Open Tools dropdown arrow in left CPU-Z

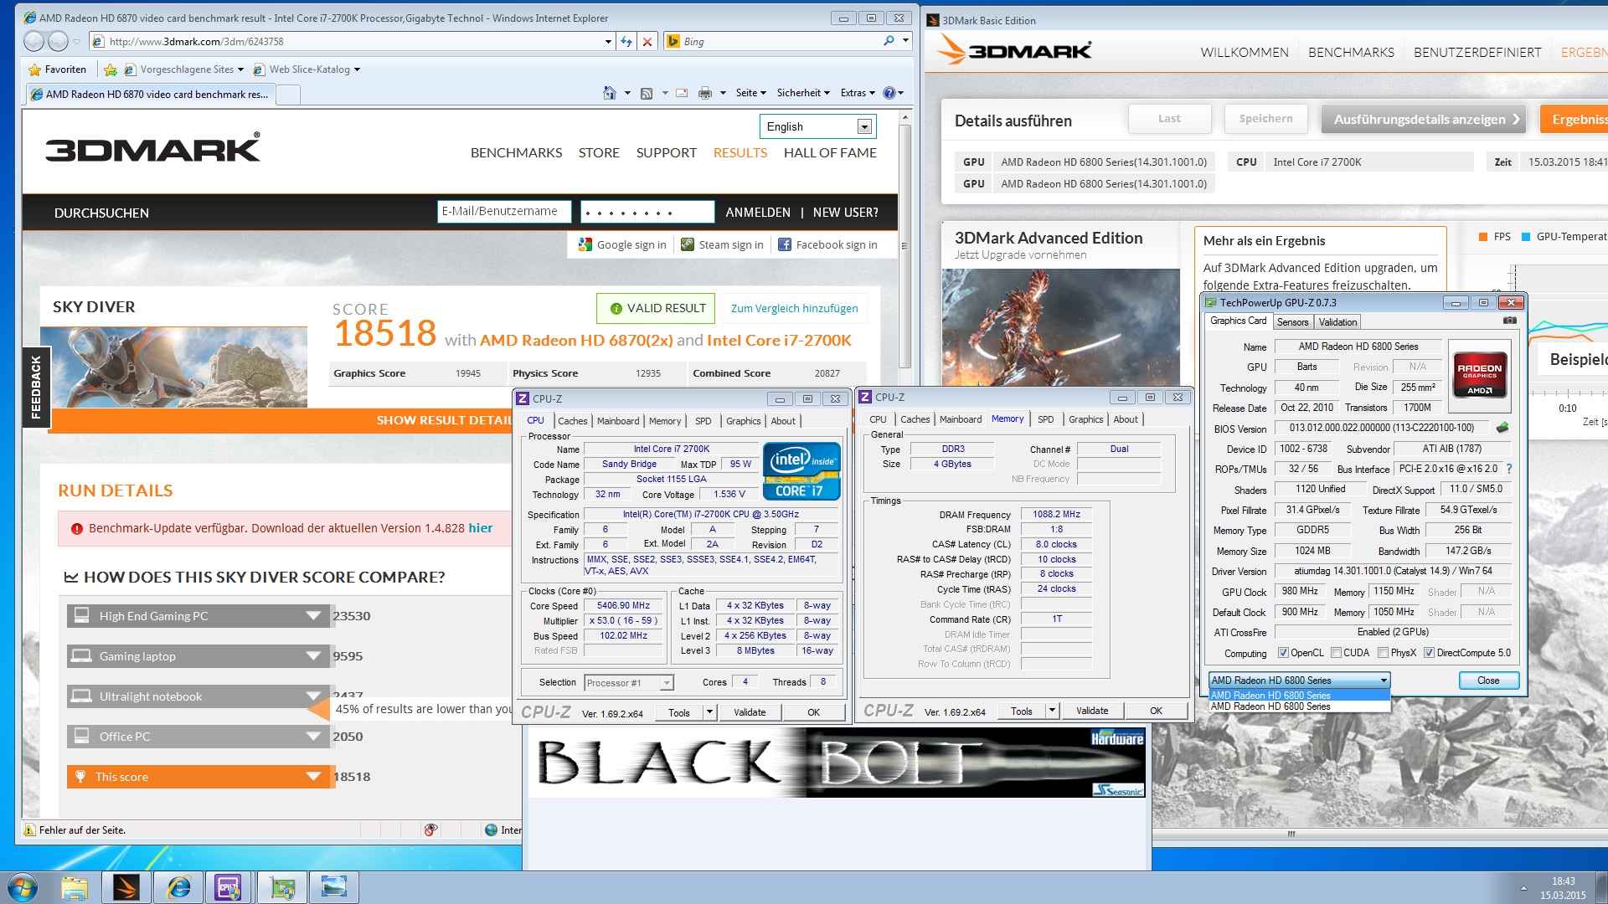(709, 712)
